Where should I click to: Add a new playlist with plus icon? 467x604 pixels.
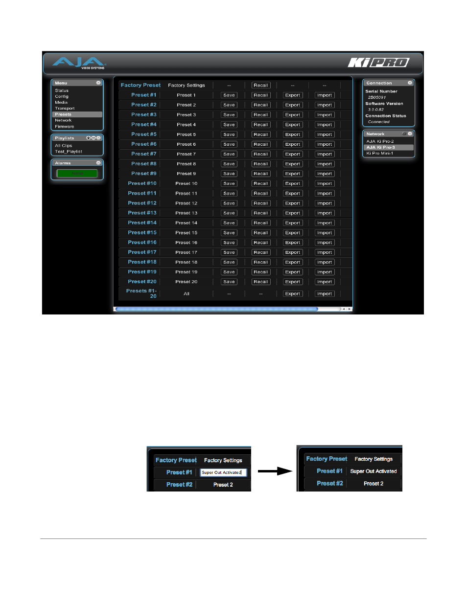point(89,138)
